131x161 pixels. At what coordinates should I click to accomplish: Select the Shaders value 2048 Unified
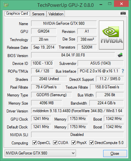tap(49, 79)
